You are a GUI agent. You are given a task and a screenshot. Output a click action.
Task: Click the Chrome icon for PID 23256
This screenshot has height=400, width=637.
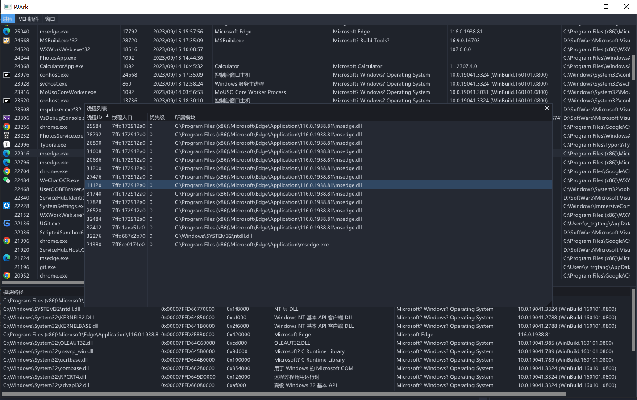(7, 127)
